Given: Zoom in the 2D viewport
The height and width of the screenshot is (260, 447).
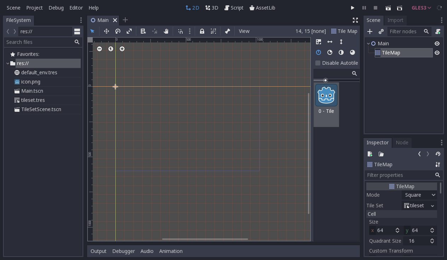Looking at the screenshot, I should click(x=122, y=49).
